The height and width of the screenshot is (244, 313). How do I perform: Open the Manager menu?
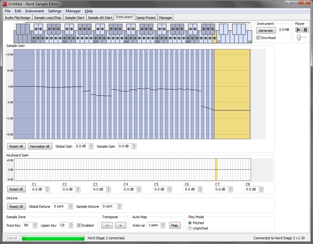point(73,11)
